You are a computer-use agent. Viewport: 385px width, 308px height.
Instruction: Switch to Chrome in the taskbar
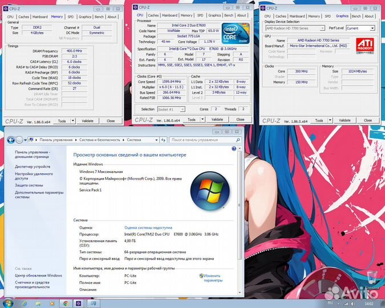coord(66,303)
